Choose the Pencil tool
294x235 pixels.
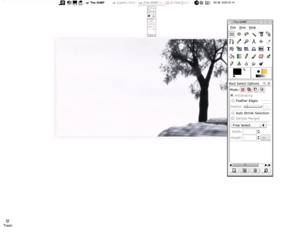coord(246,56)
